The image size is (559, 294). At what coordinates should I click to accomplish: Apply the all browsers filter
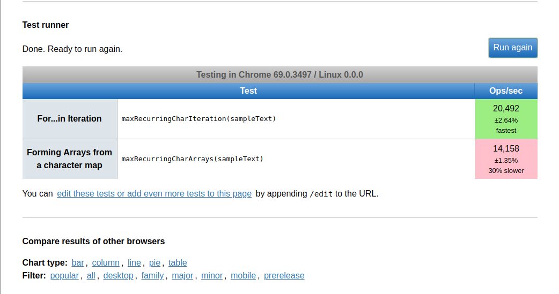pos(91,276)
